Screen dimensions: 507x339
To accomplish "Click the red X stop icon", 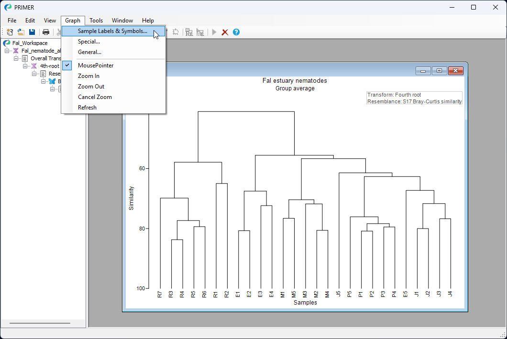I will coord(225,32).
